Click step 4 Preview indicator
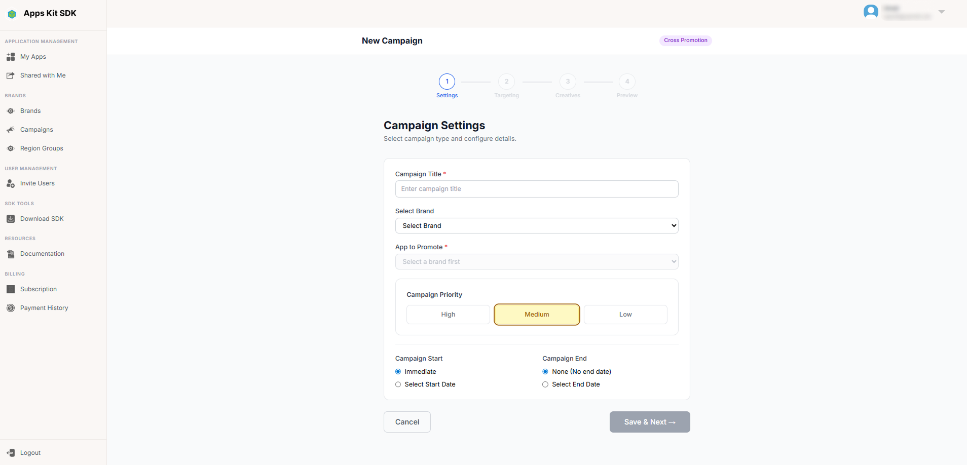 627,82
